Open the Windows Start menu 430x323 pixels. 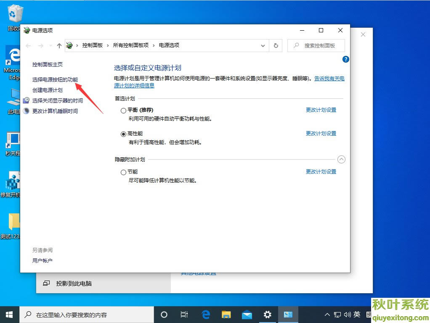(9, 315)
